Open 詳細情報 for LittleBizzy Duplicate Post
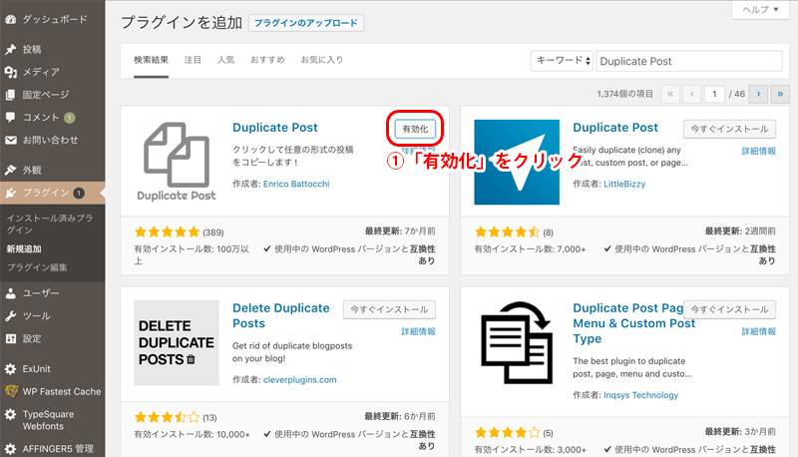Screen dimensions: 798x457 [758, 151]
